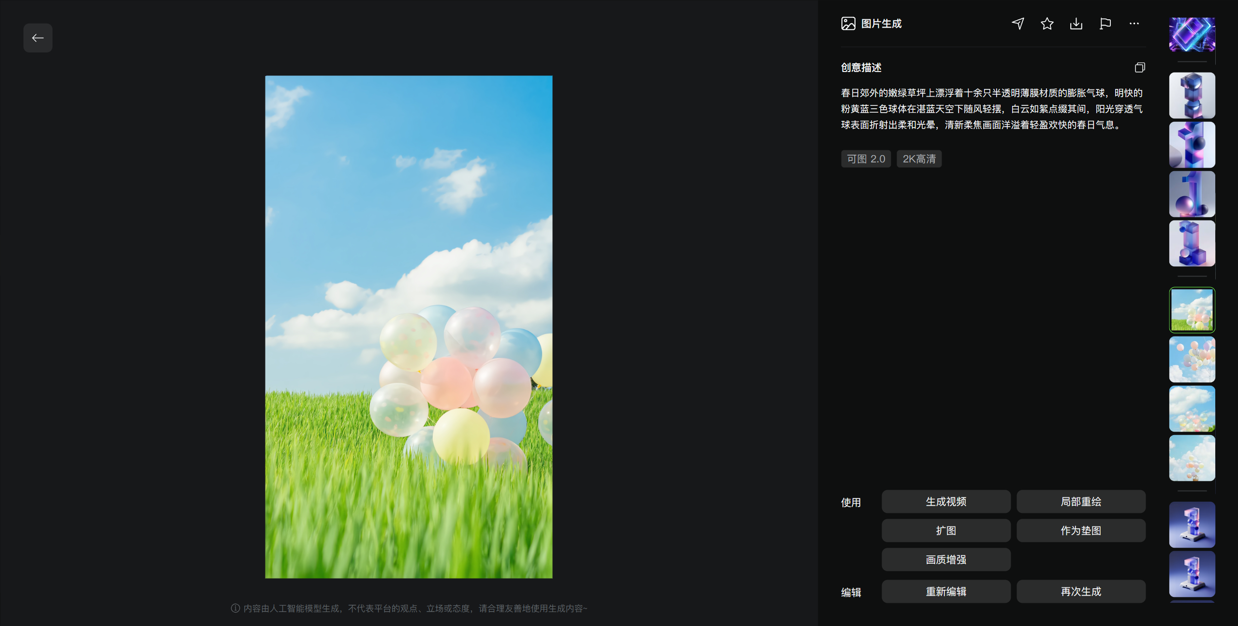Click the 可图 2.0 model tag
The width and height of the screenshot is (1238, 626).
click(866, 159)
